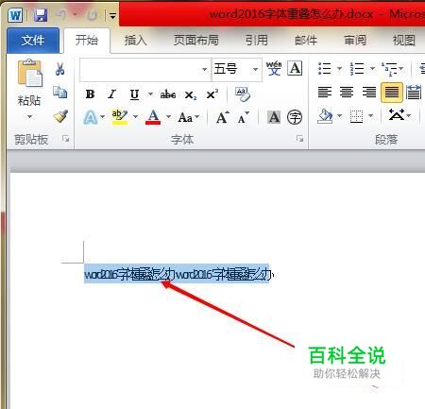Select the Format Painter brush
The image size is (425, 409).
60,116
